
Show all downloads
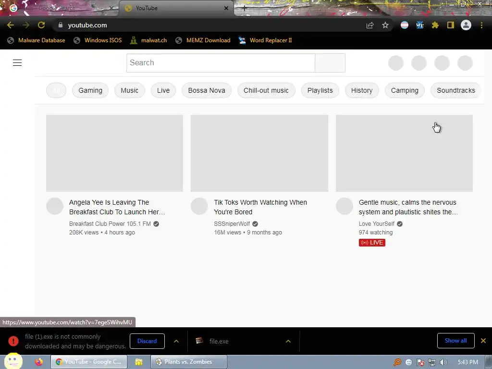pos(455,341)
